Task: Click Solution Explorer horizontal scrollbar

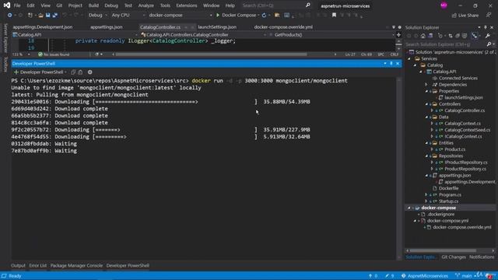Action: click(x=443, y=250)
